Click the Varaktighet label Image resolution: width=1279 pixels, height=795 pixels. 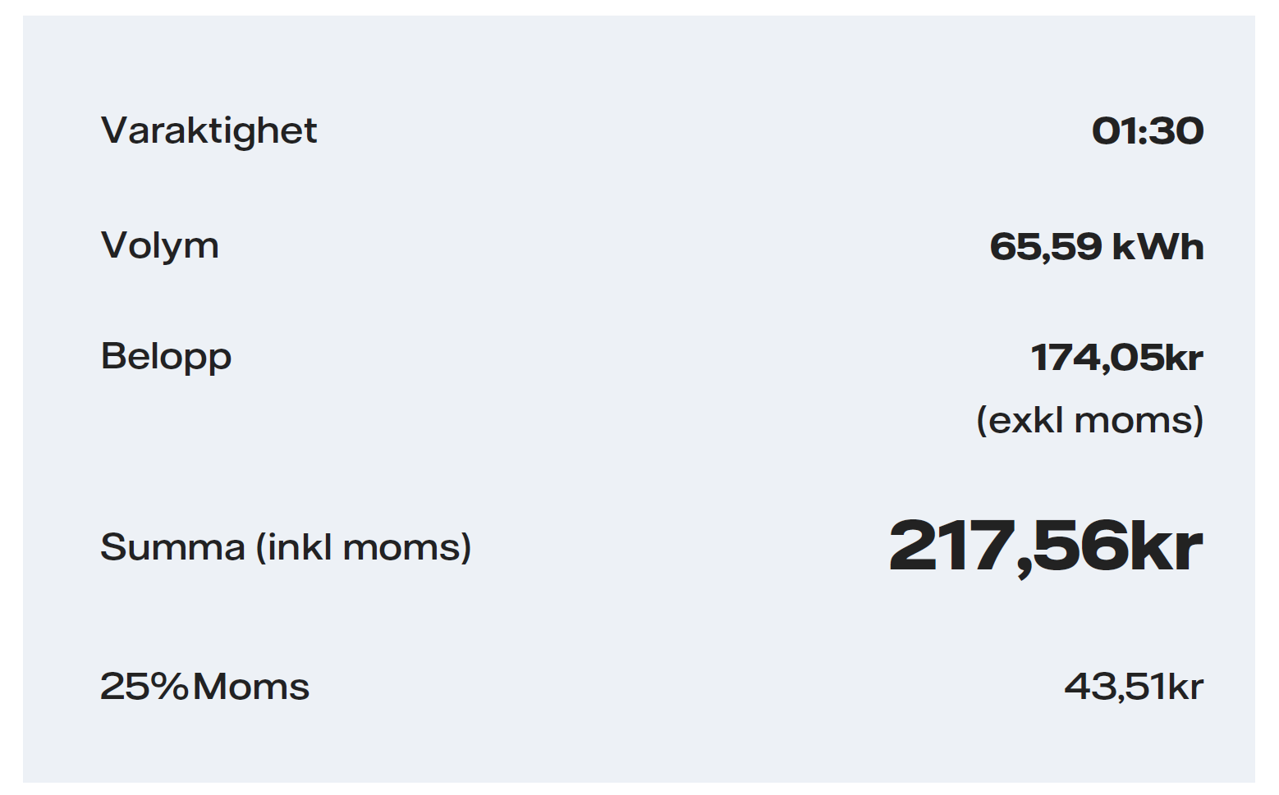(209, 131)
